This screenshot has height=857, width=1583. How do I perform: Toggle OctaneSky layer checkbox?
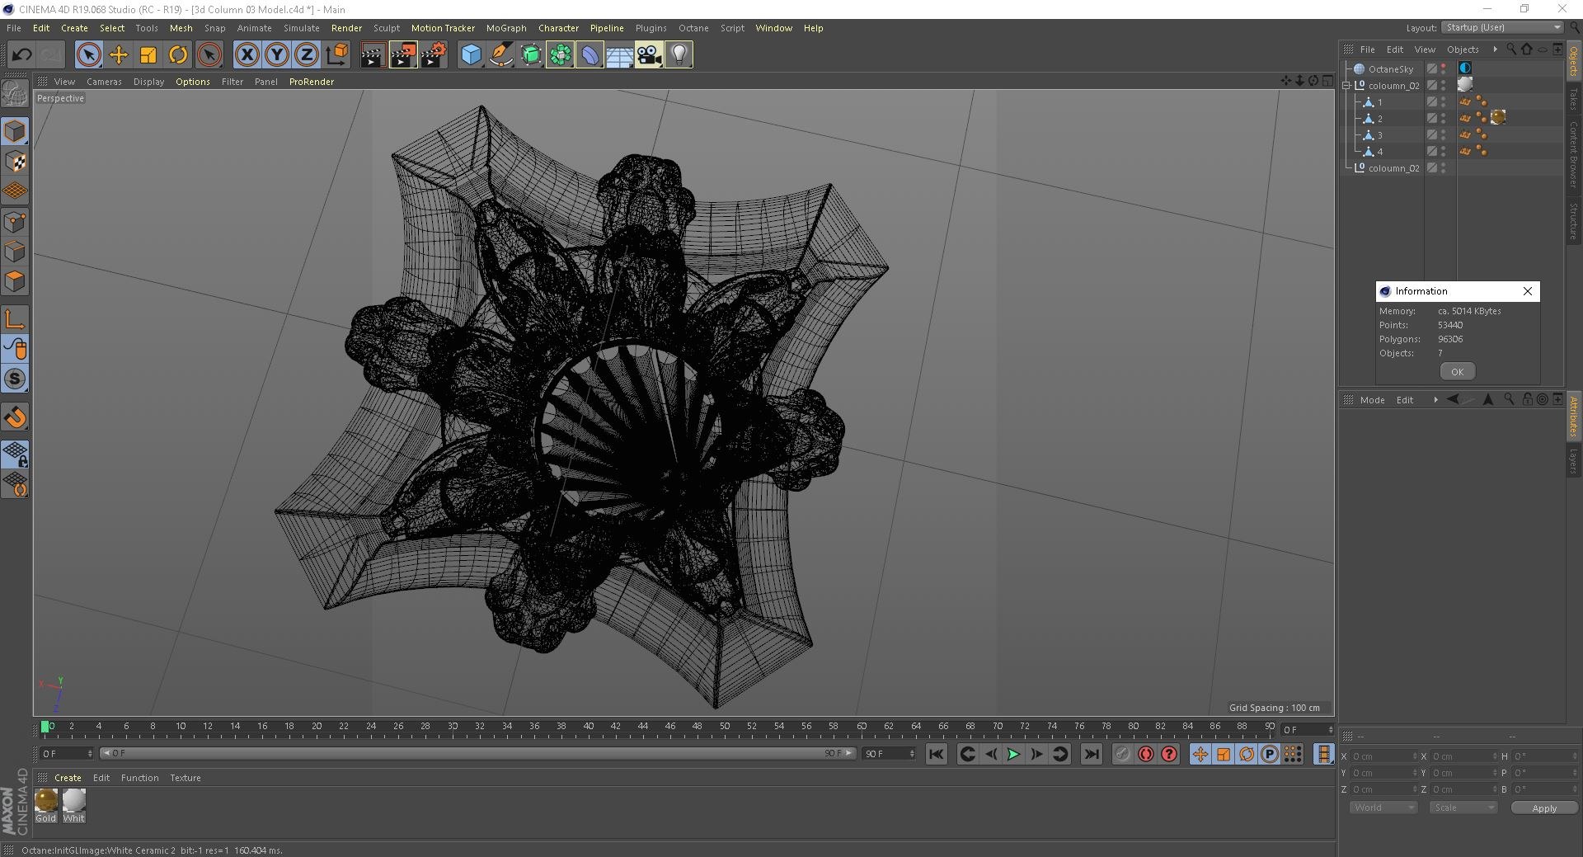coord(1432,69)
